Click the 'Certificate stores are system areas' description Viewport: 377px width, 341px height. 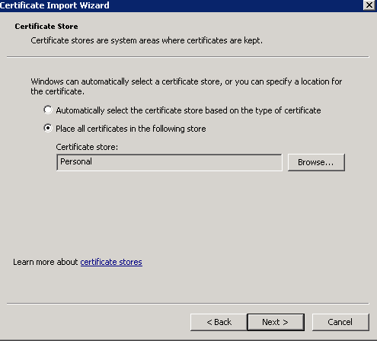(x=146, y=40)
